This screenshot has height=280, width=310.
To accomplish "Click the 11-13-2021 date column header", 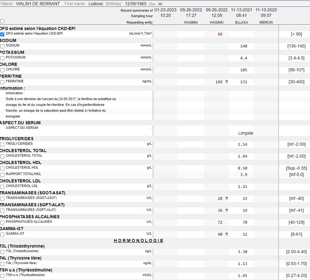I will (x=241, y=10).
